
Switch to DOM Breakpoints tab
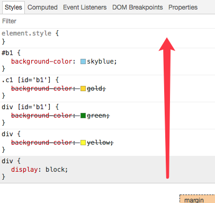138,7
